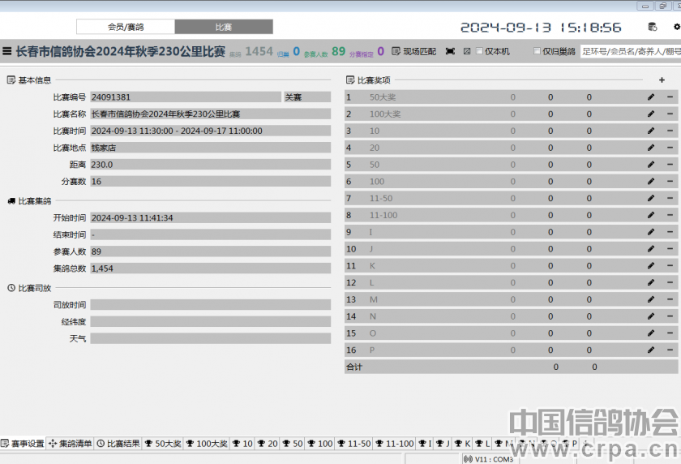681x464 pixels.
Task: Switch to the 会员/赛鸽 tab
Action: pos(126,27)
